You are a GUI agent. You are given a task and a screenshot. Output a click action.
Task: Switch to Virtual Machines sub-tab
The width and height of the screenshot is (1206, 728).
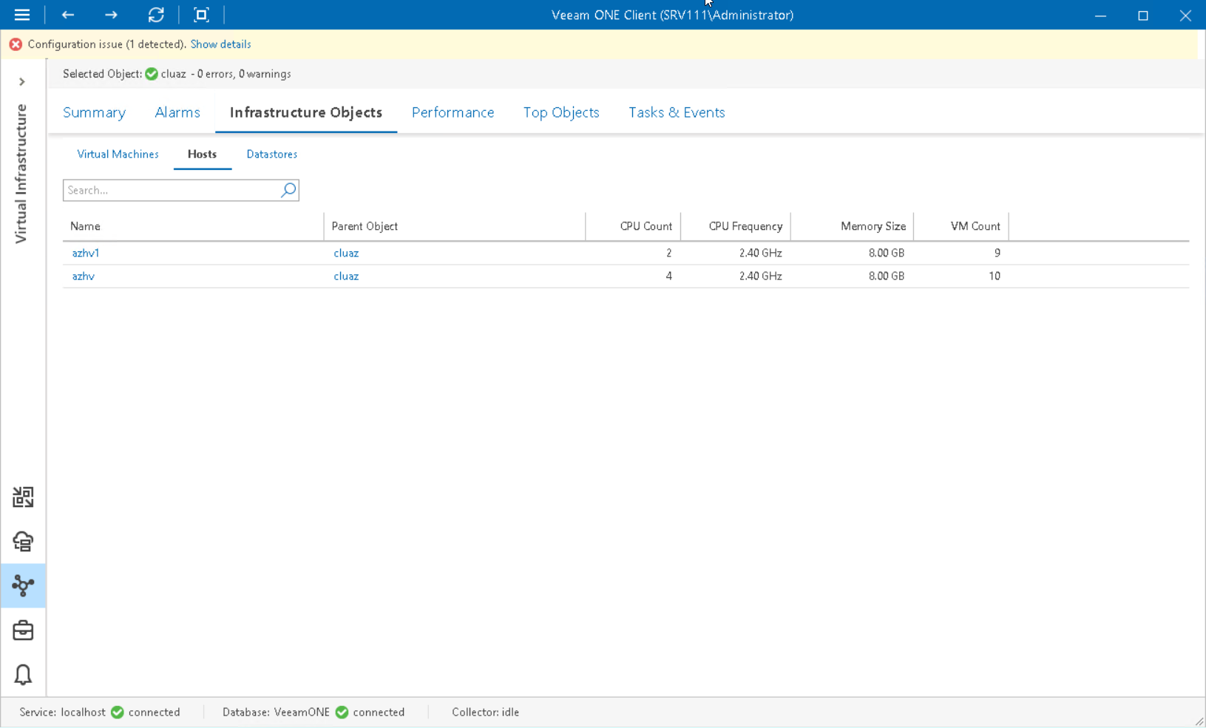pyautogui.click(x=118, y=154)
